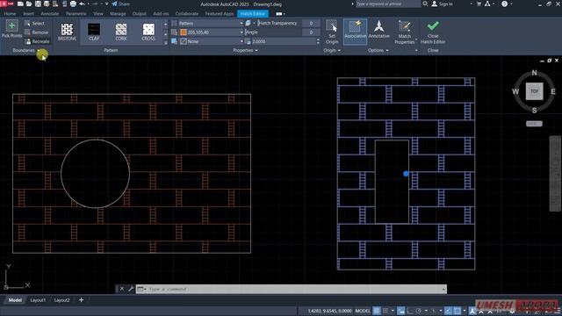Click Recreate boundary

(x=37, y=41)
